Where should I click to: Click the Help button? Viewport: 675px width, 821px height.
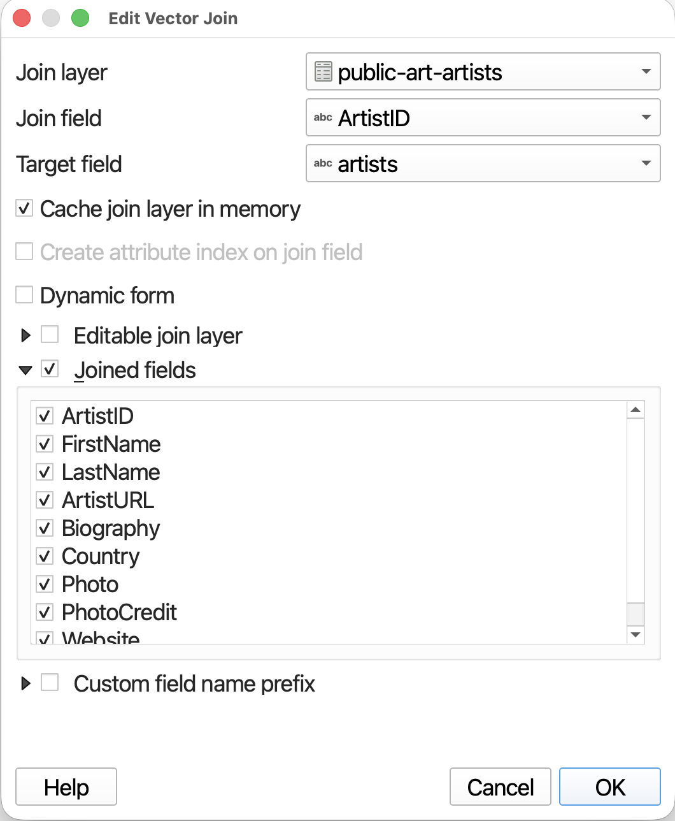66,787
